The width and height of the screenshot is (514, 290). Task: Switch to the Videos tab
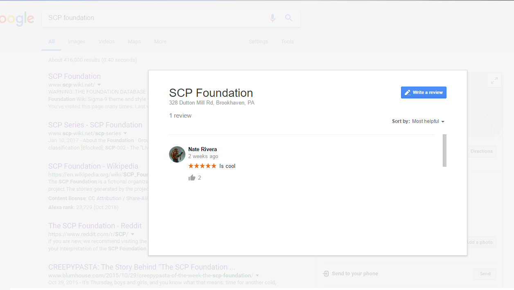coord(106,42)
